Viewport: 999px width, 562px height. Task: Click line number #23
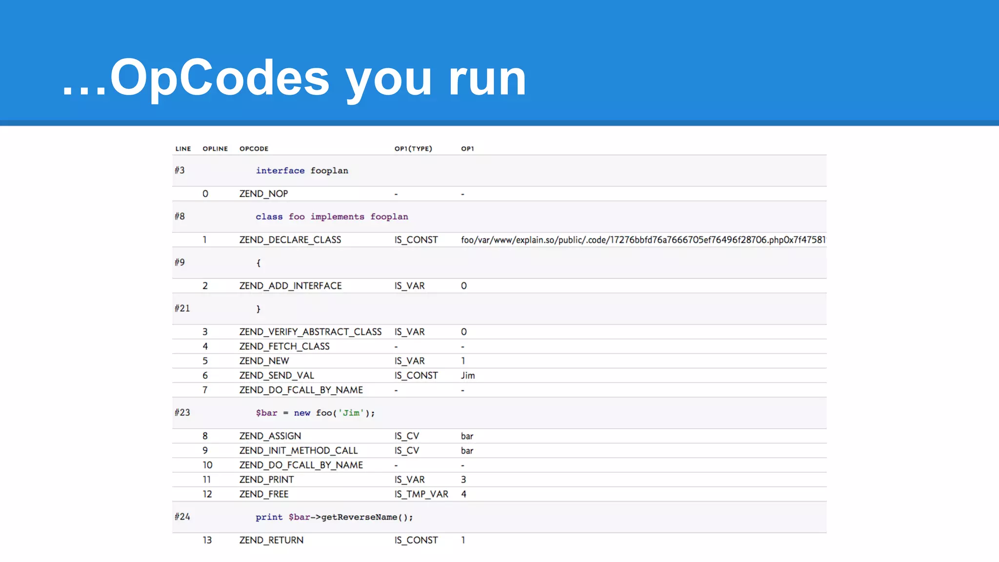[x=182, y=413]
